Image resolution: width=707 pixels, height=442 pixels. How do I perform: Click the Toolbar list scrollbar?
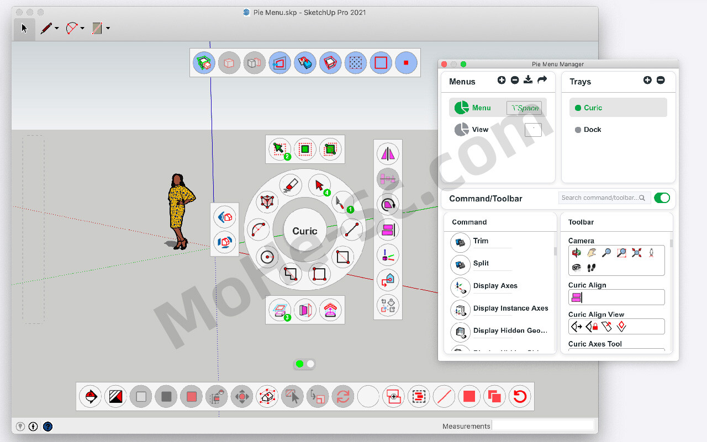[x=672, y=243]
